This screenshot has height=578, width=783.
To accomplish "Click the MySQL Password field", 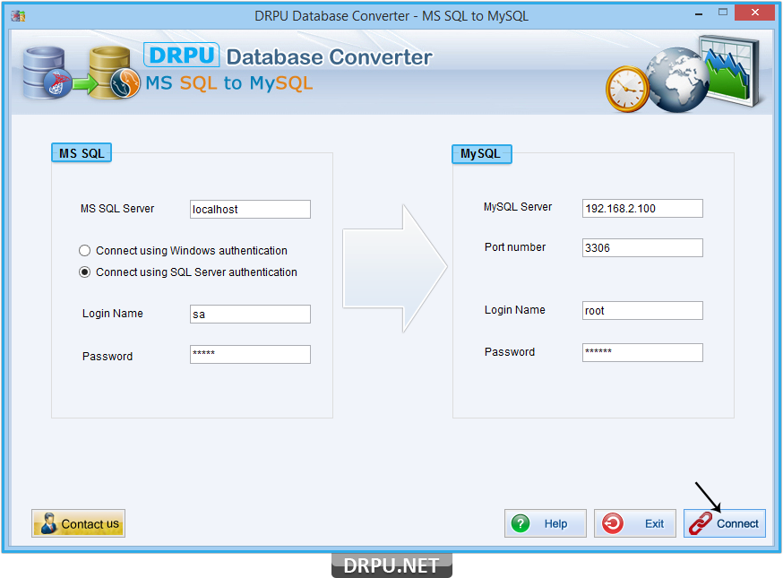I will [x=642, y=352].
